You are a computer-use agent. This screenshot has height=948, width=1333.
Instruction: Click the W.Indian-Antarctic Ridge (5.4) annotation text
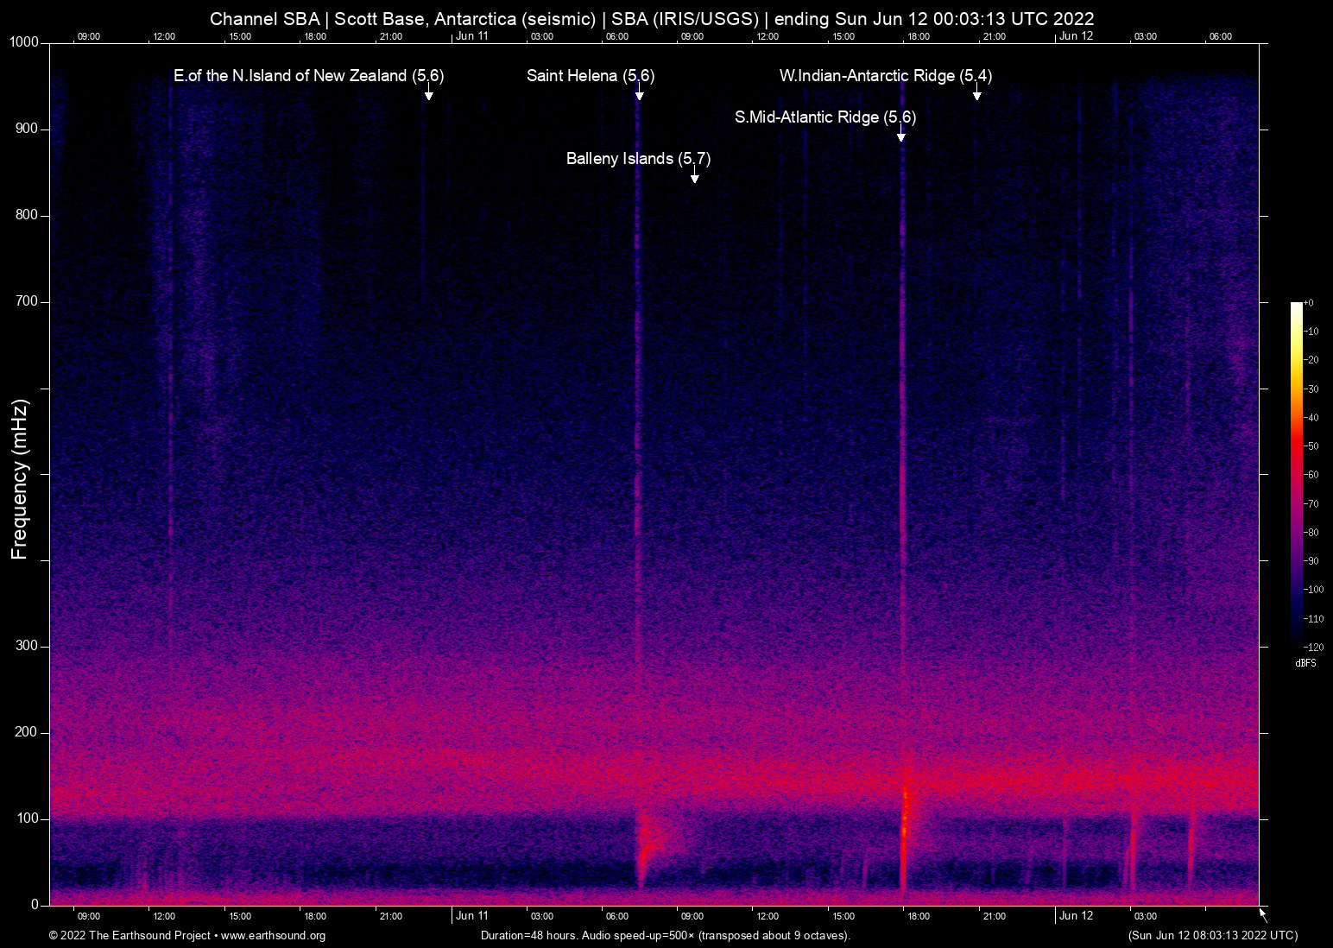tap(885, 76)
